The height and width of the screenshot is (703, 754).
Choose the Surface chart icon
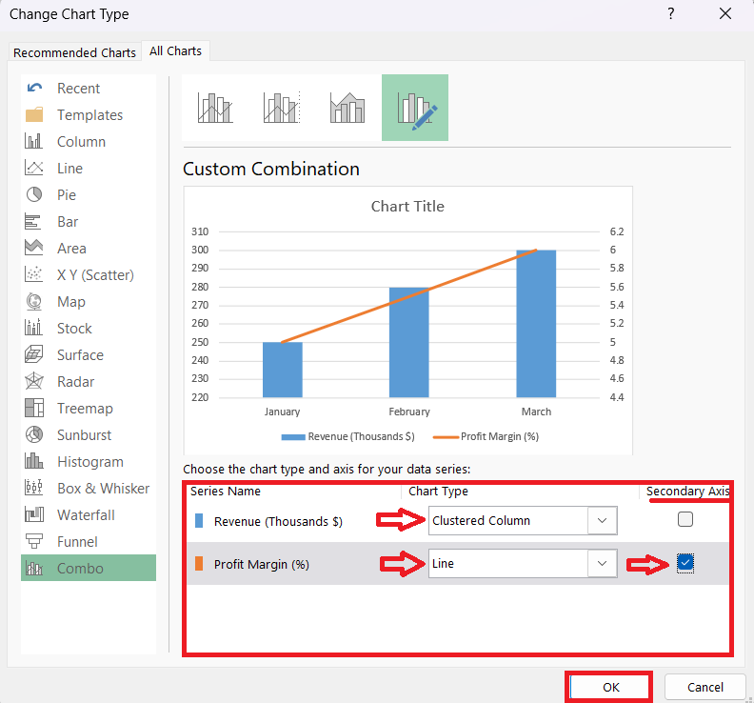pyautogui.click(x=34, y=354)
